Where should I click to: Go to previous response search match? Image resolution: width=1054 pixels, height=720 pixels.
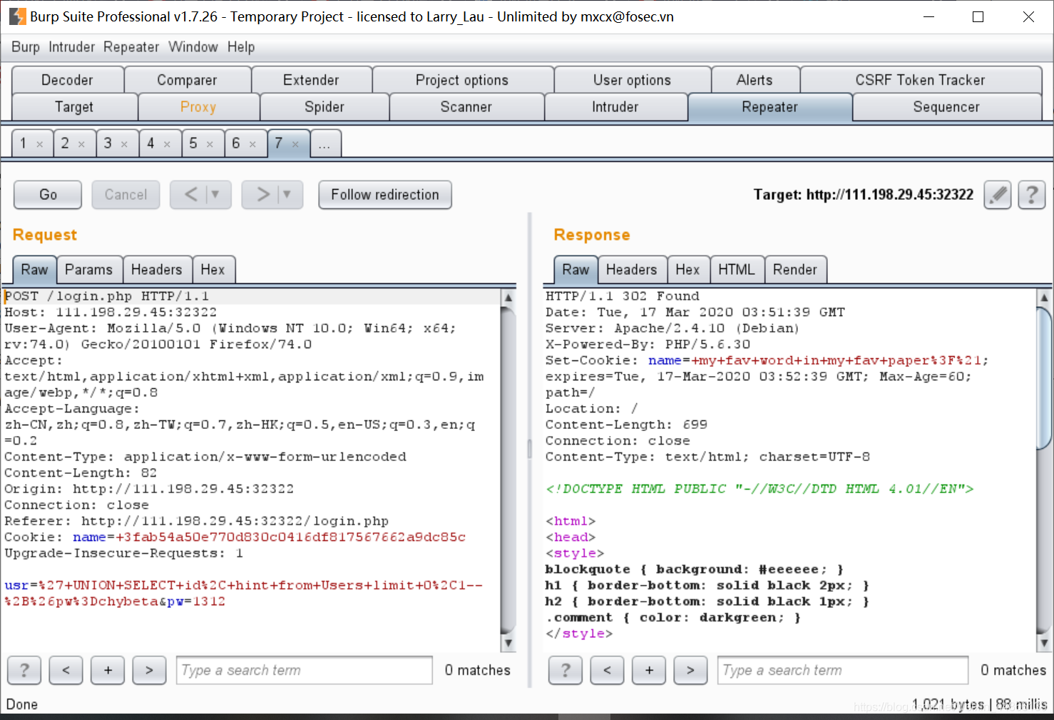[608, 670]
